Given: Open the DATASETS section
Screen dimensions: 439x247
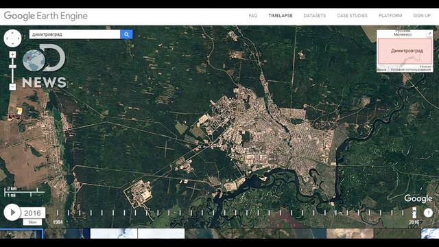Looking at the screenshot, I should click(315, 16).
